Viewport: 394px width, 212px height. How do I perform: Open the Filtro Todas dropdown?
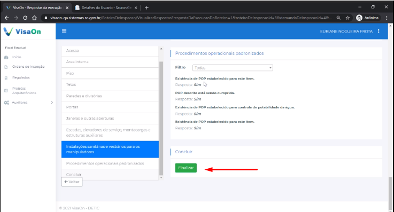(233, 68)
